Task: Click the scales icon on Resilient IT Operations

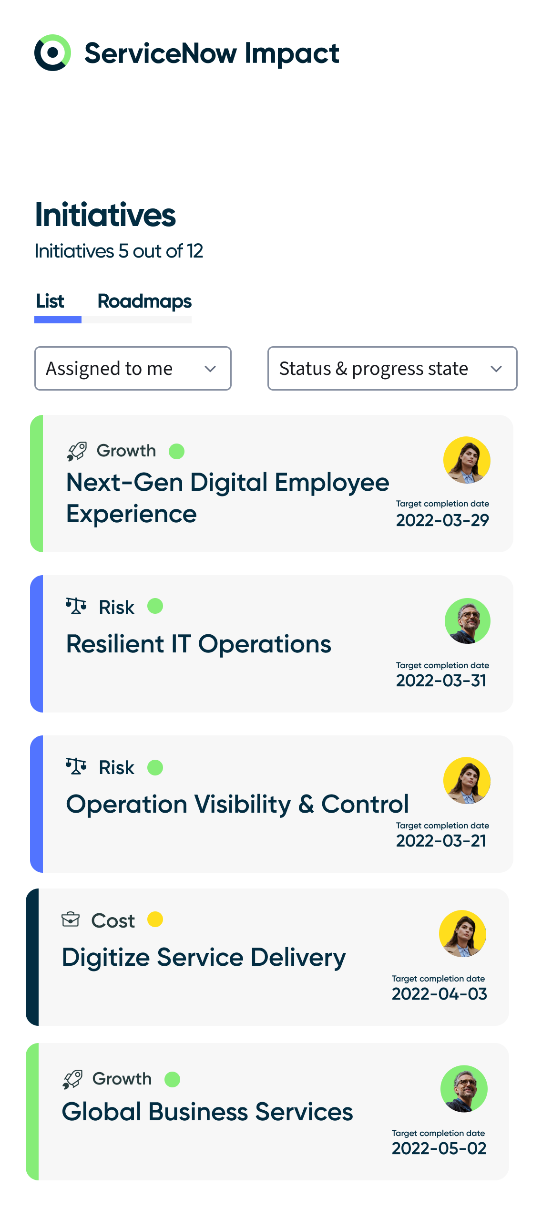Action: click(x=76, y=606)
